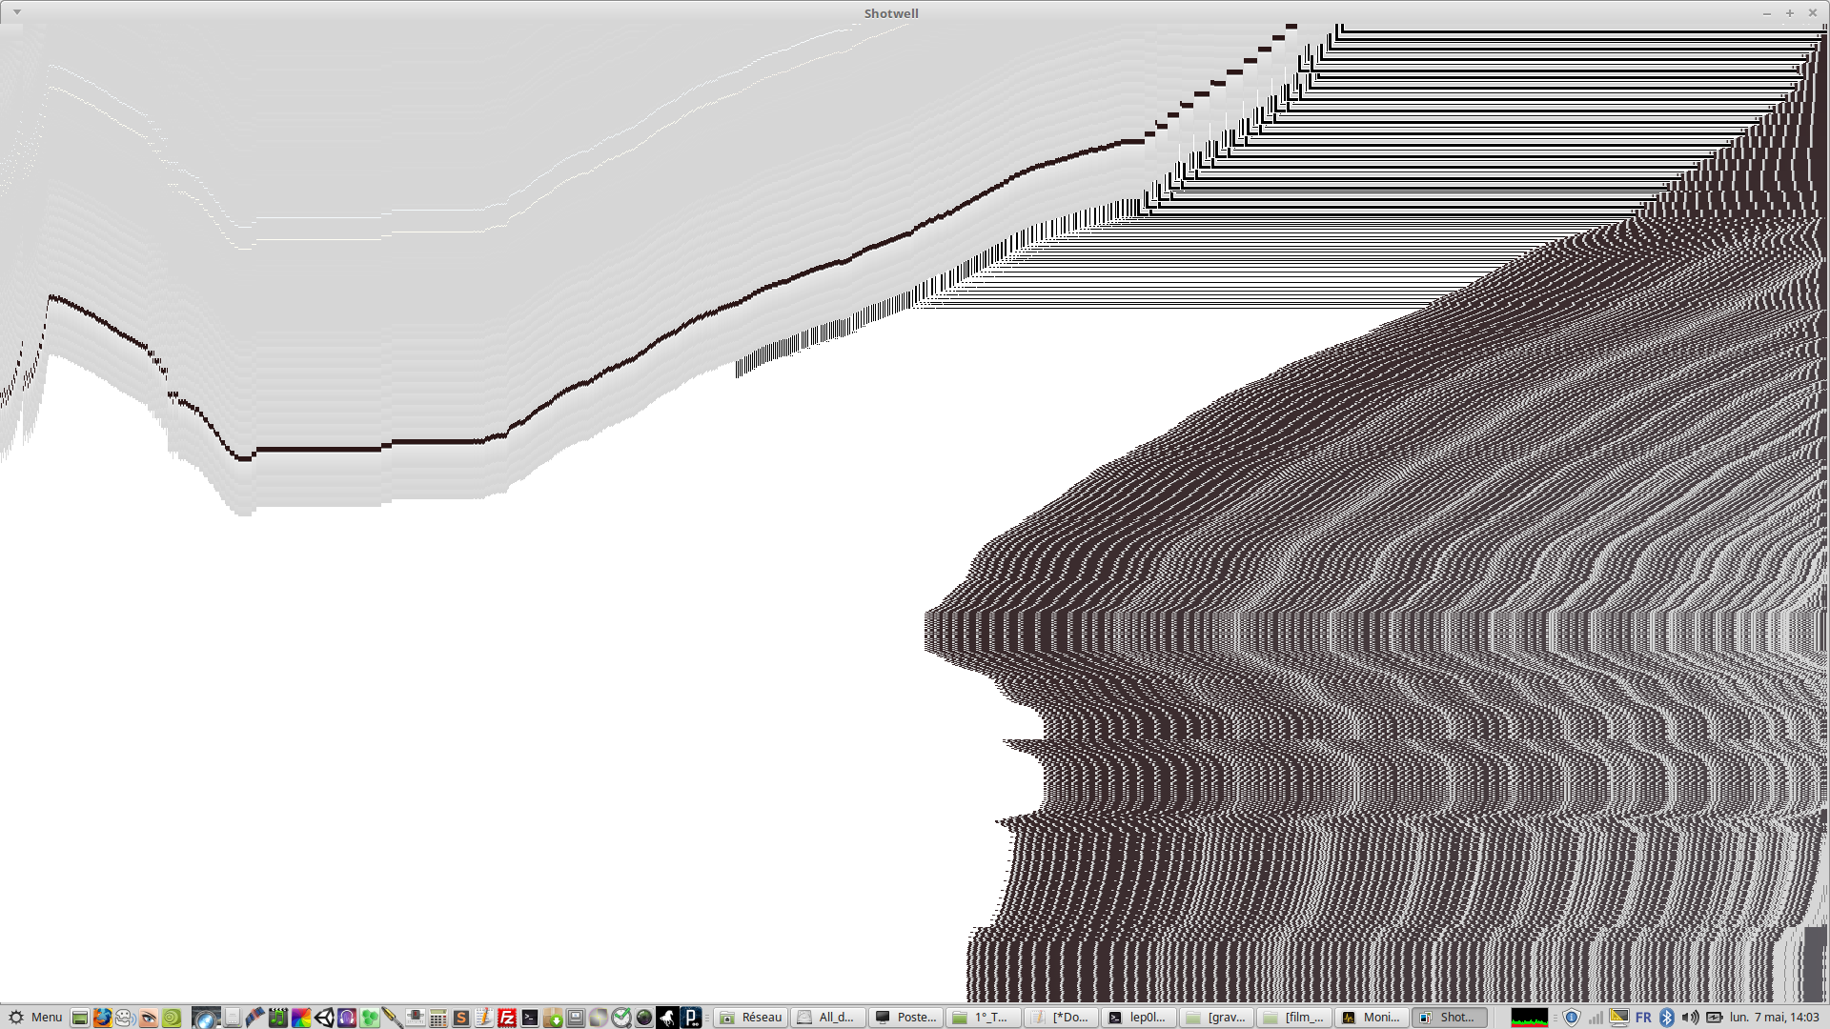Open the FR keyboard layout indicator
The image size is (1830, 1029).
(1643, 1017)
